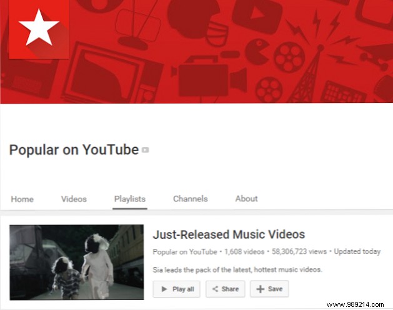The height and width of the screenshot is (310, 393).
Task: Click the Popular on YouTube link under the playlist title
Action: tap(185, 252)
